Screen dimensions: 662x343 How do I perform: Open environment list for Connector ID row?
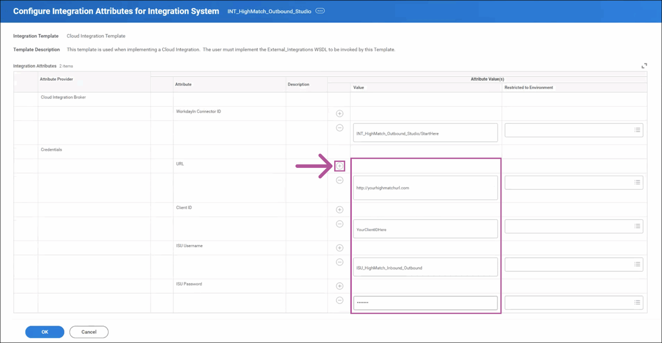point(637,130)
